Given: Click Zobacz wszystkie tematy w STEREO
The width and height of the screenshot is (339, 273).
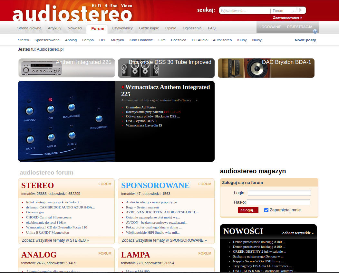Looking at the screenshot, I should click(x=55, y=240).
